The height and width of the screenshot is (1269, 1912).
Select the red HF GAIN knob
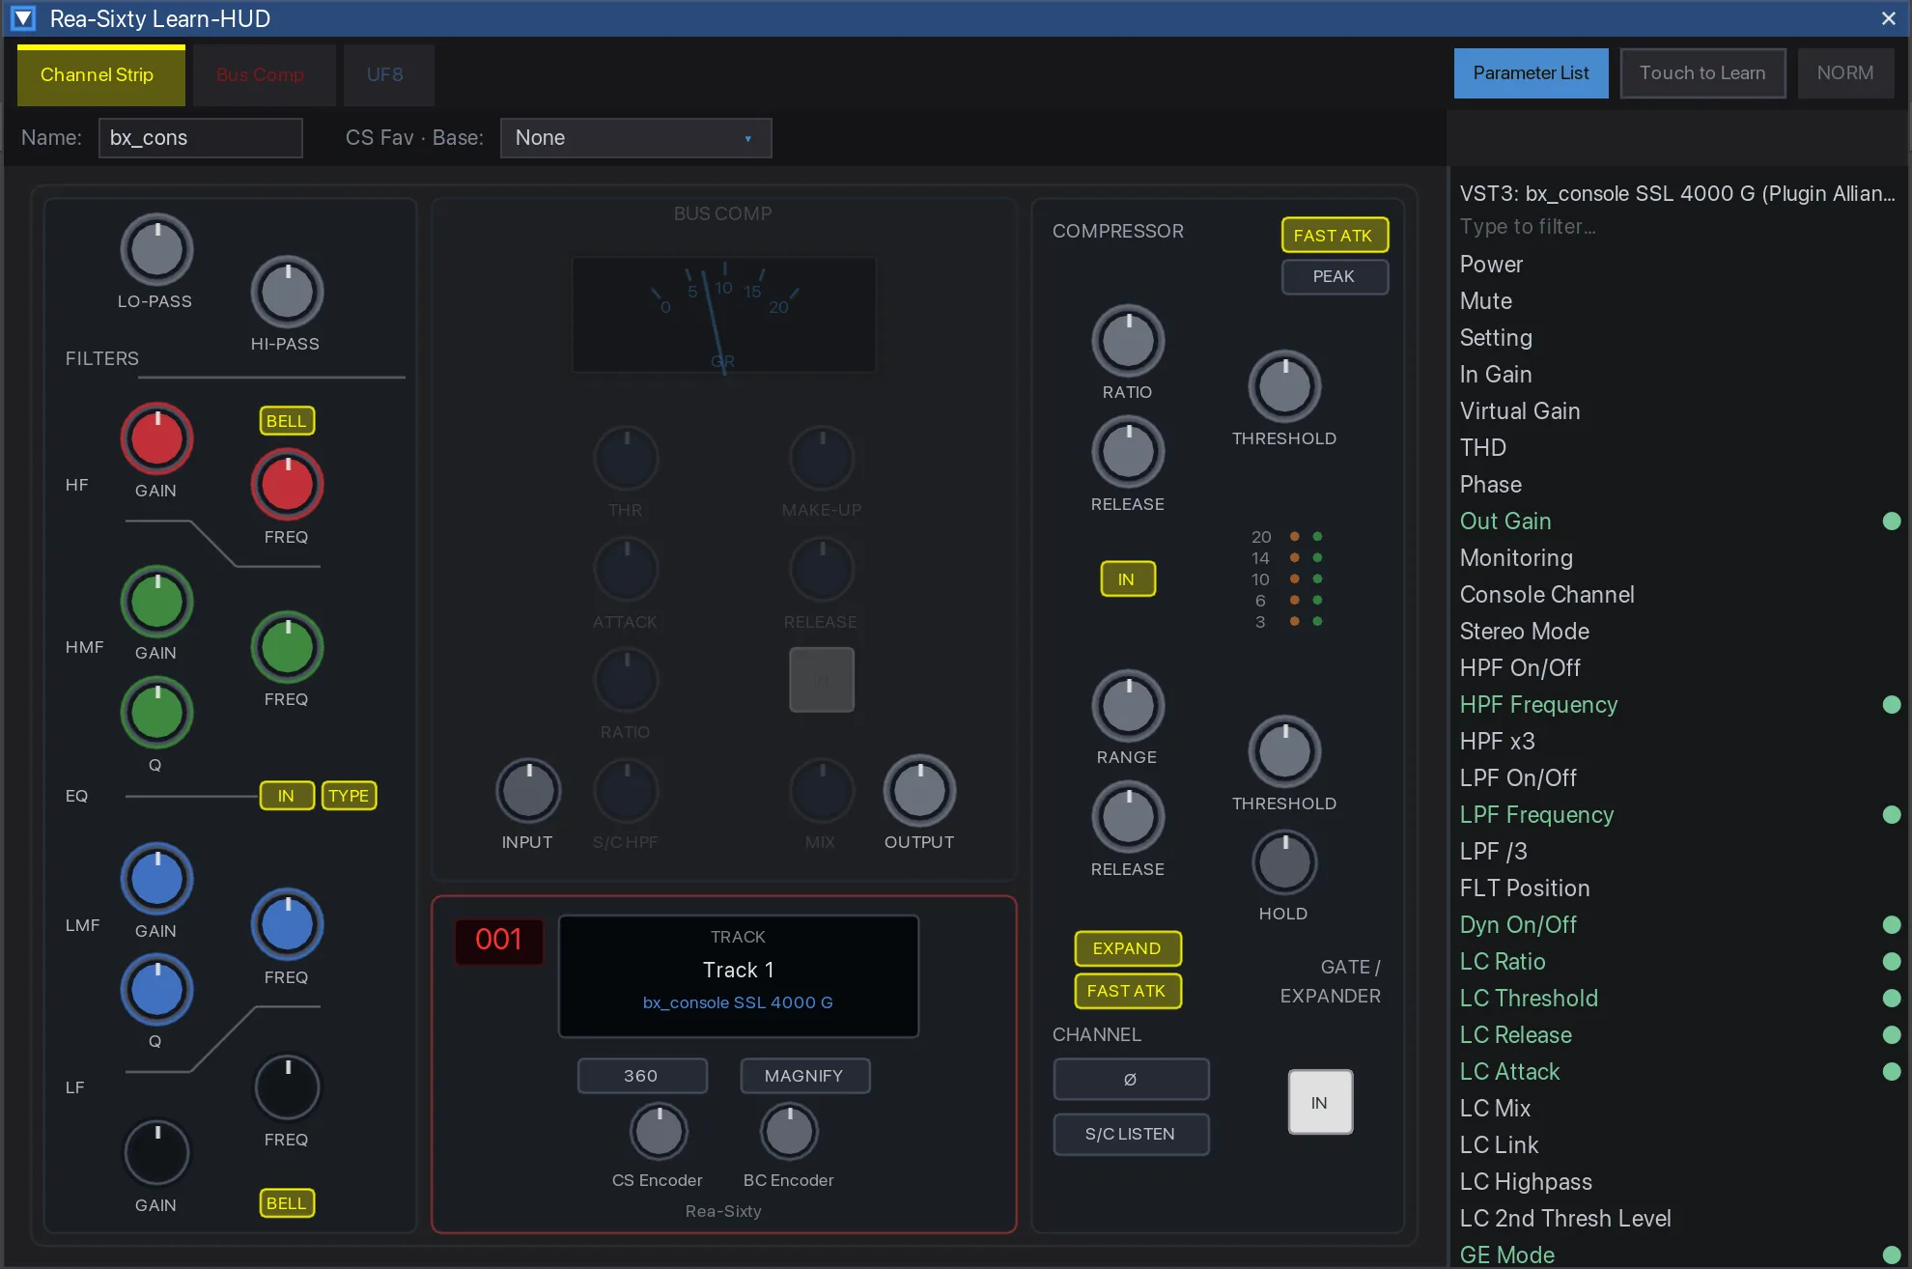click(156, 438)
